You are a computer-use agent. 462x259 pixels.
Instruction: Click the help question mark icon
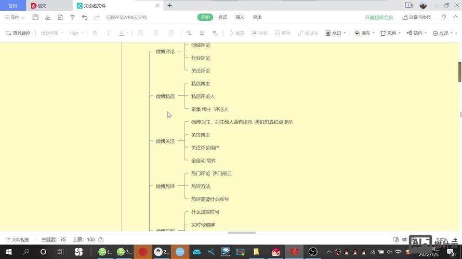tap(444, 17)
